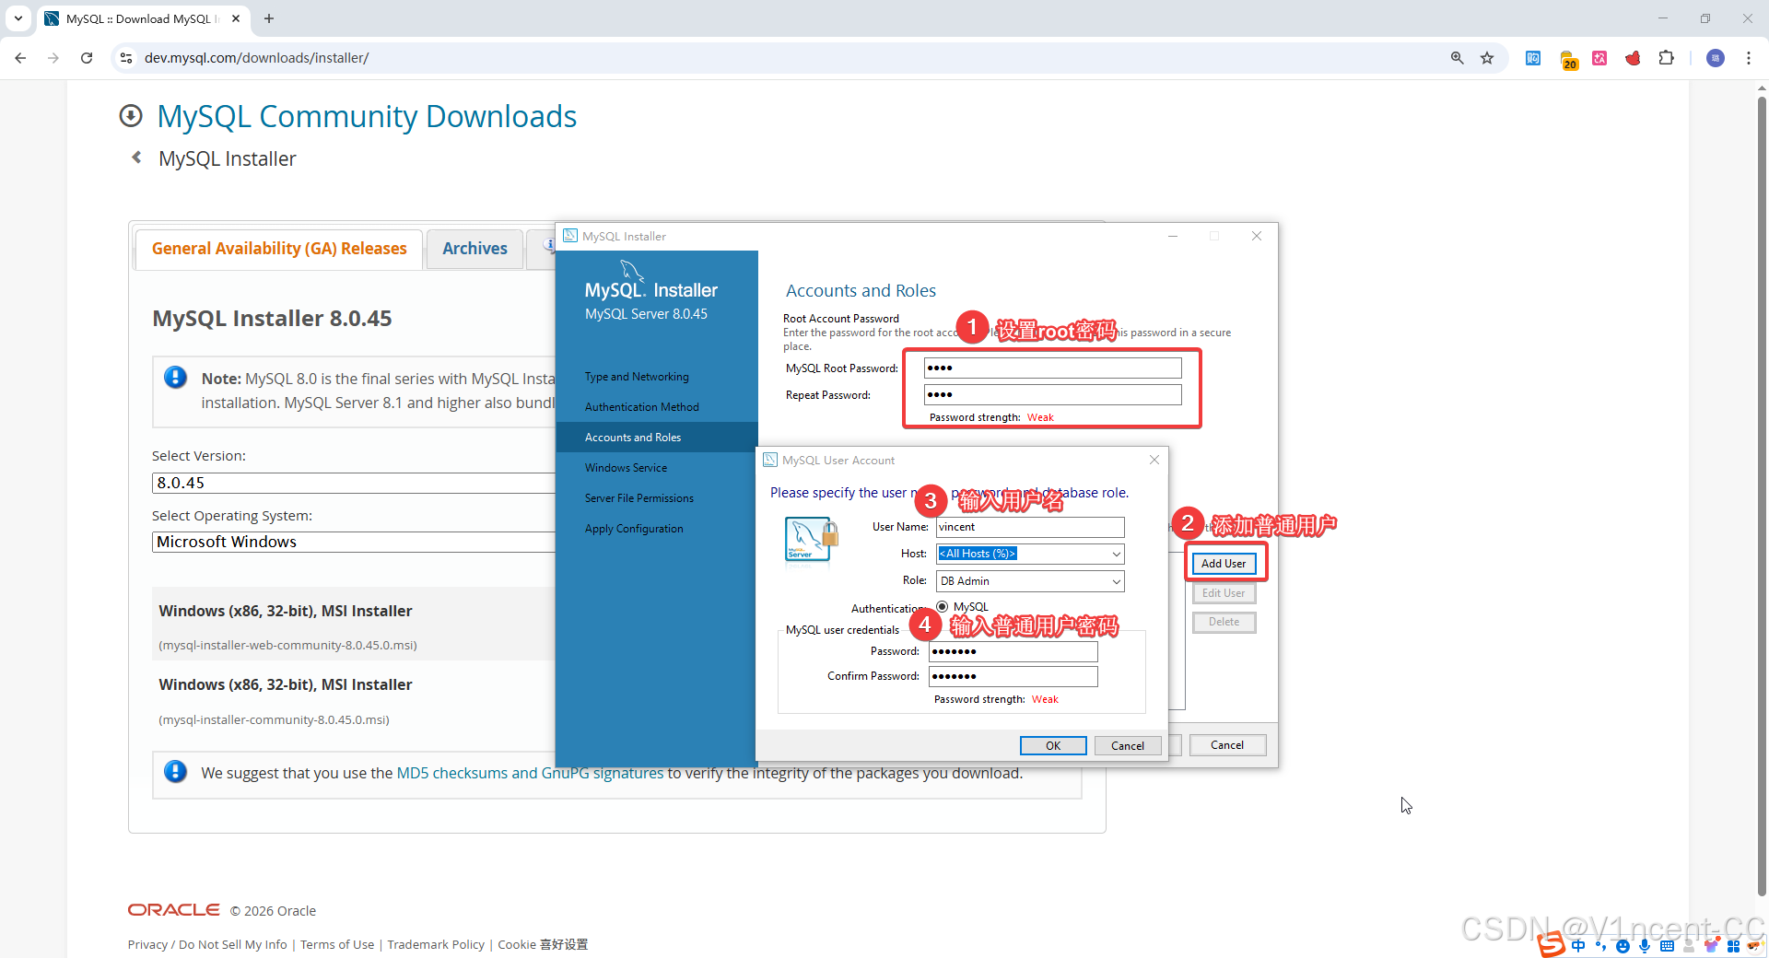Click the back chevron next to MySQL Installer

click(x=136, y=158)
